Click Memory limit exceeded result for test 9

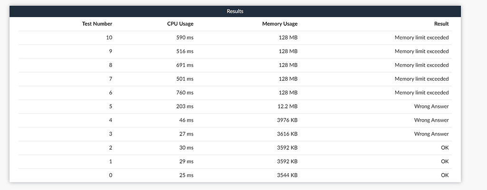point(422,51)
